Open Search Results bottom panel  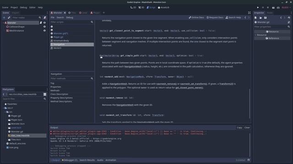[x=87, y=160]
